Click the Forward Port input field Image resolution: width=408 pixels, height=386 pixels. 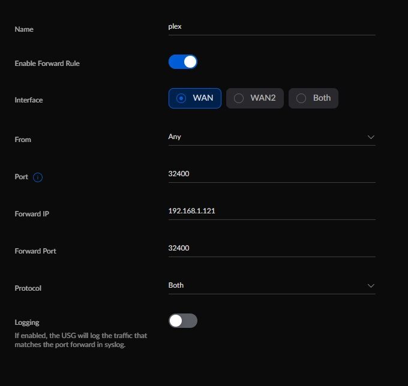[272, 248]
